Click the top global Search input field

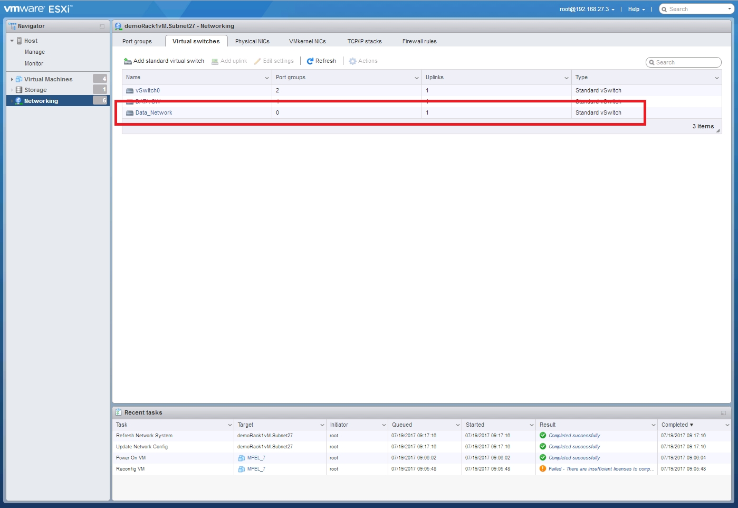click(x=696, y=9)
